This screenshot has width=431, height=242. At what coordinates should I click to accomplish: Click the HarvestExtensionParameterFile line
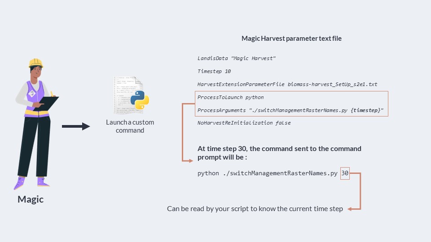pyautogui.click(x=287, y=84)
